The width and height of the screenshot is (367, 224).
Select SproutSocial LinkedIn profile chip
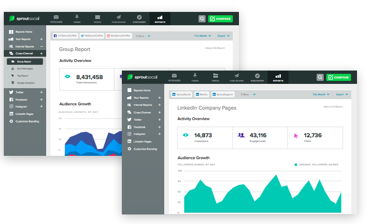click(x=181, y=94)
